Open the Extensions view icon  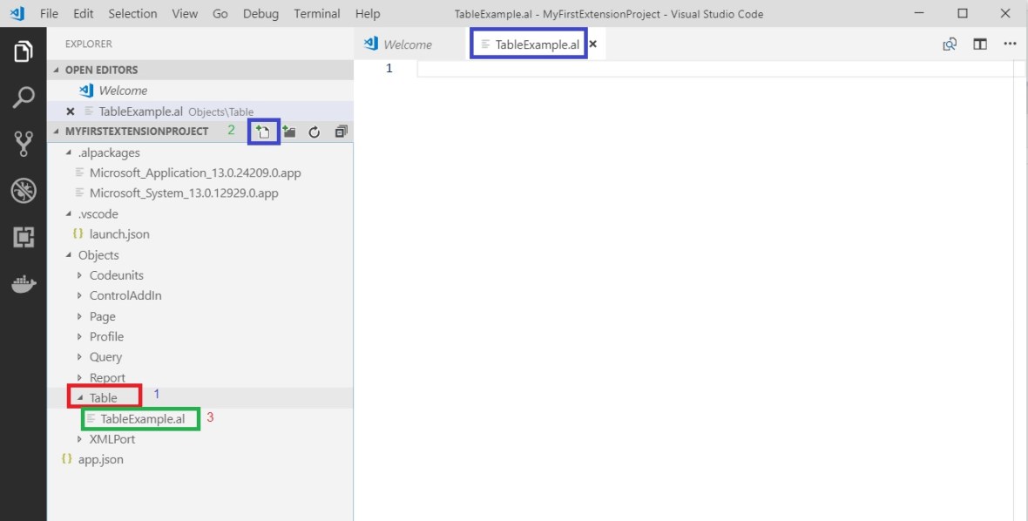[24, 237]
